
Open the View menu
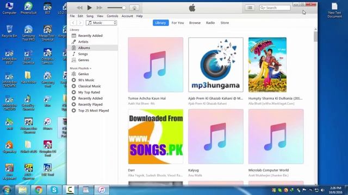100,16
